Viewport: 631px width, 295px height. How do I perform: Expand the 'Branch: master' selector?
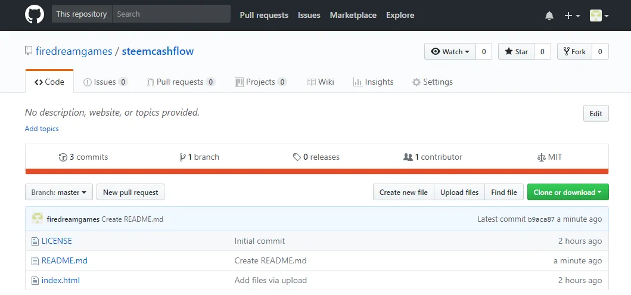59,192
